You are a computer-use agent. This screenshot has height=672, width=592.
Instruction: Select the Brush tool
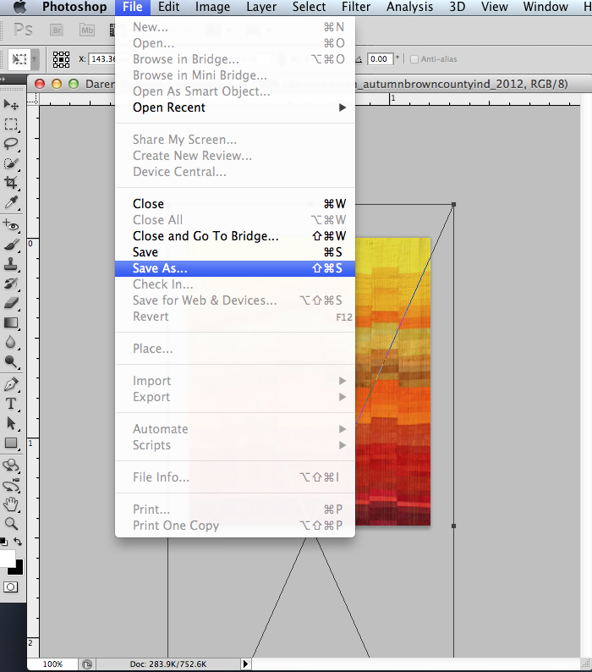[11, 245]
